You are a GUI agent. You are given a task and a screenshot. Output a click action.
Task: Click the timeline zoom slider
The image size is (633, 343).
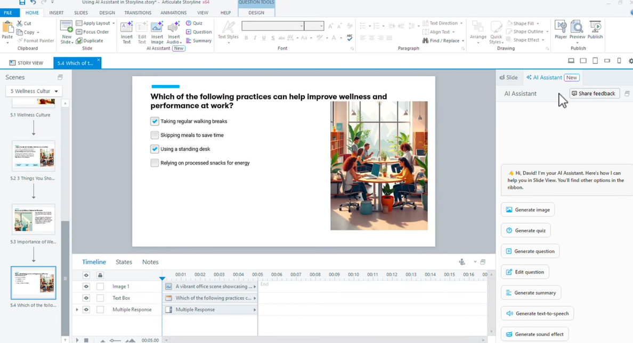coord(116,340)
